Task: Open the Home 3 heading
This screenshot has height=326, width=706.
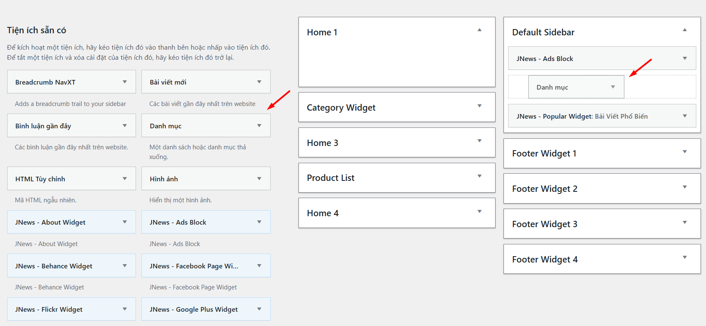Action: [x=322, y=143]
